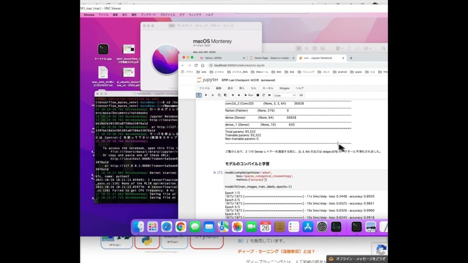Move the selected cell up with the arrow icon
This screenshot has height=263, width=468.
point(233,95)
